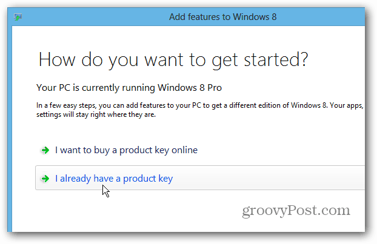Choose 'I want to buy a product key online'

pyautogui.click(x=126, y=150)
